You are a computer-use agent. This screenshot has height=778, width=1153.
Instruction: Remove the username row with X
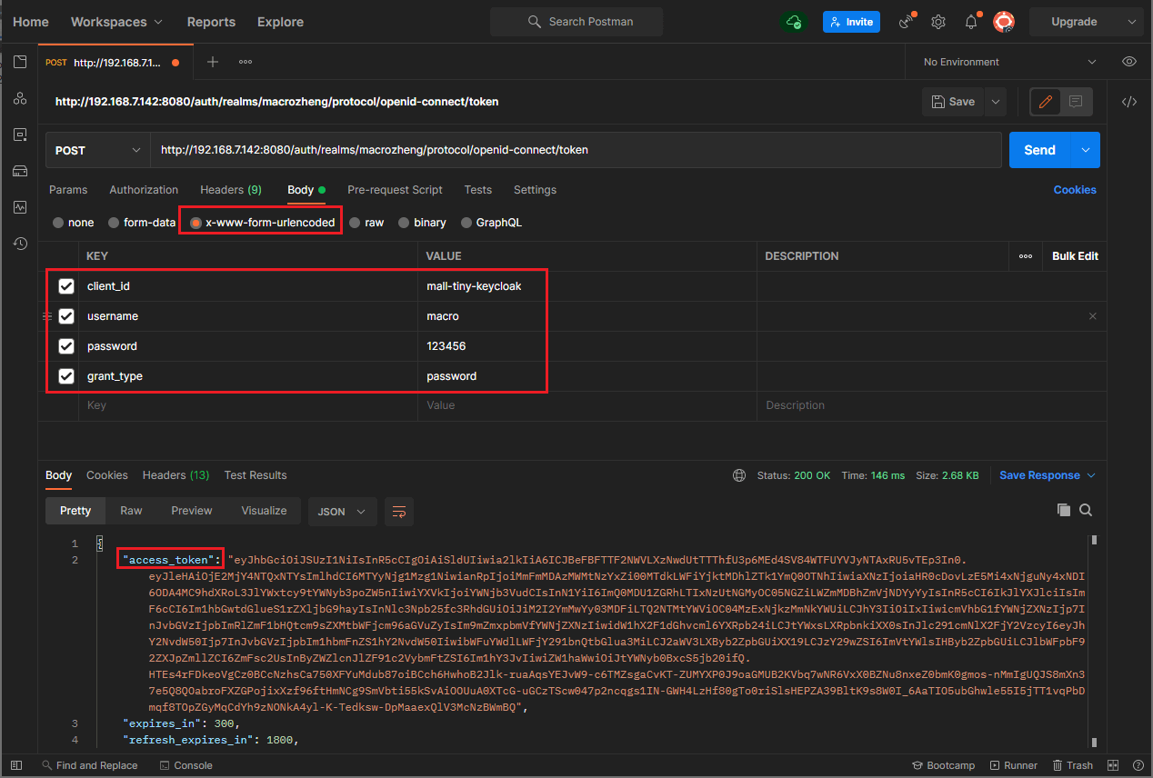[1093, 316]
